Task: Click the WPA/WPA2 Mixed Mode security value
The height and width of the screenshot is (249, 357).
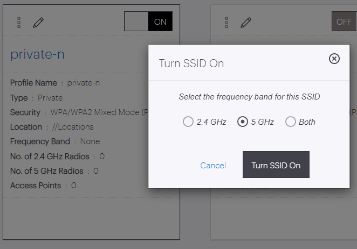Action: coord(99,112)
